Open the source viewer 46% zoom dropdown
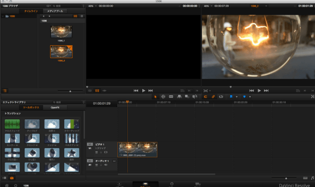 96,6
